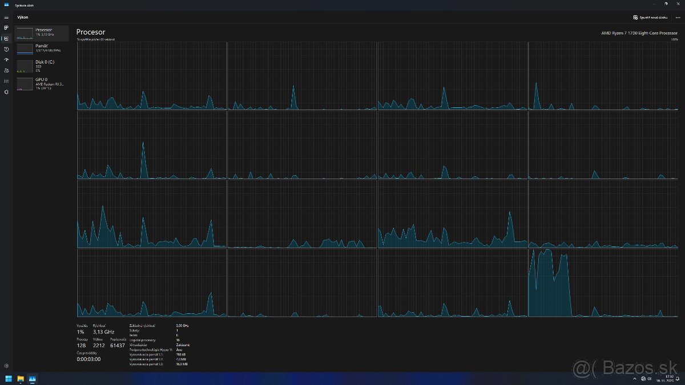
Task: Open the App history icon in sidebar
Action: point(6,49)
